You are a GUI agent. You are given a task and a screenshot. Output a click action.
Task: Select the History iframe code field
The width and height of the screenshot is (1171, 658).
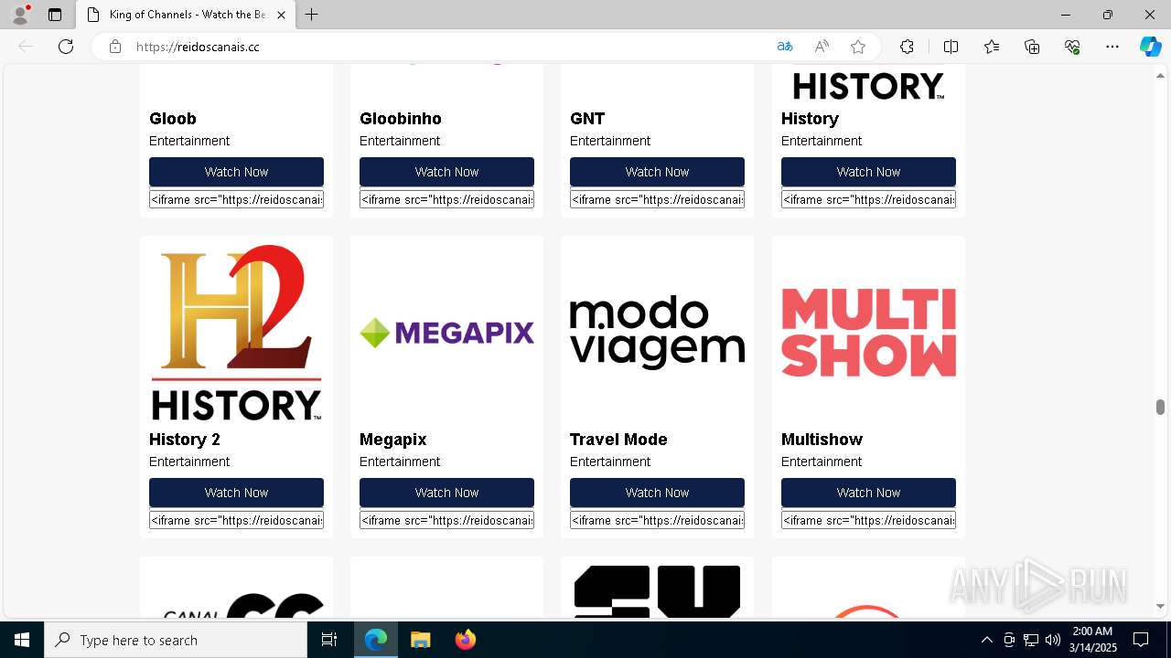[x=868, y=199]
